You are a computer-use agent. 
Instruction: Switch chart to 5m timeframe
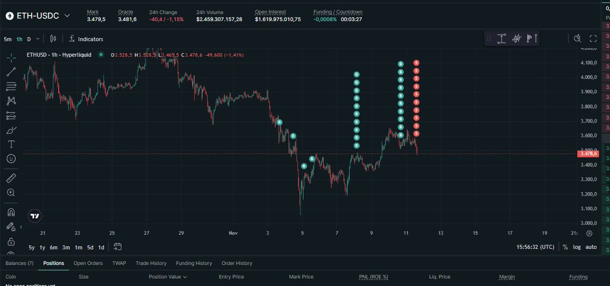click(x=8, y=39)
